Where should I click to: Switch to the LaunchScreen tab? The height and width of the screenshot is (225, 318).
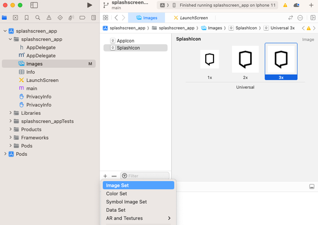(x=190, y=18)
